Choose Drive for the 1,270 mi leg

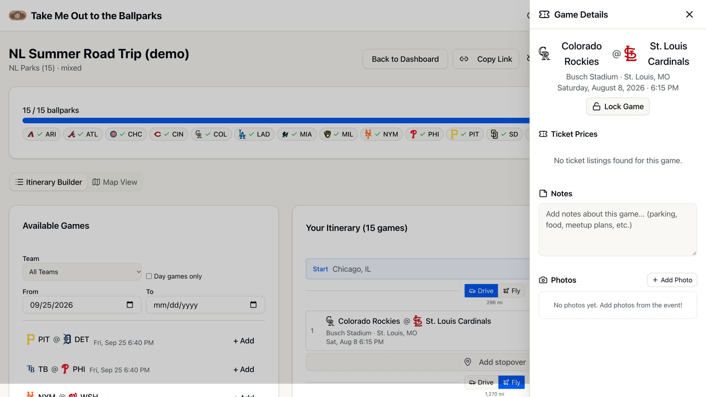(x=481, y=382)
